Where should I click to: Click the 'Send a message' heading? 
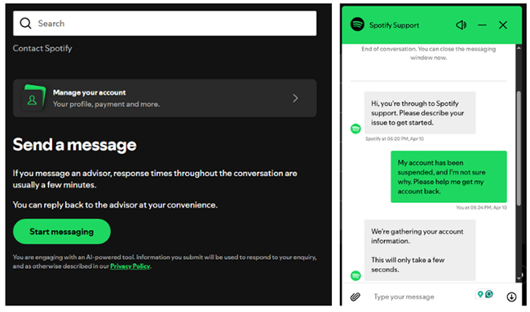tap(75, 145)
